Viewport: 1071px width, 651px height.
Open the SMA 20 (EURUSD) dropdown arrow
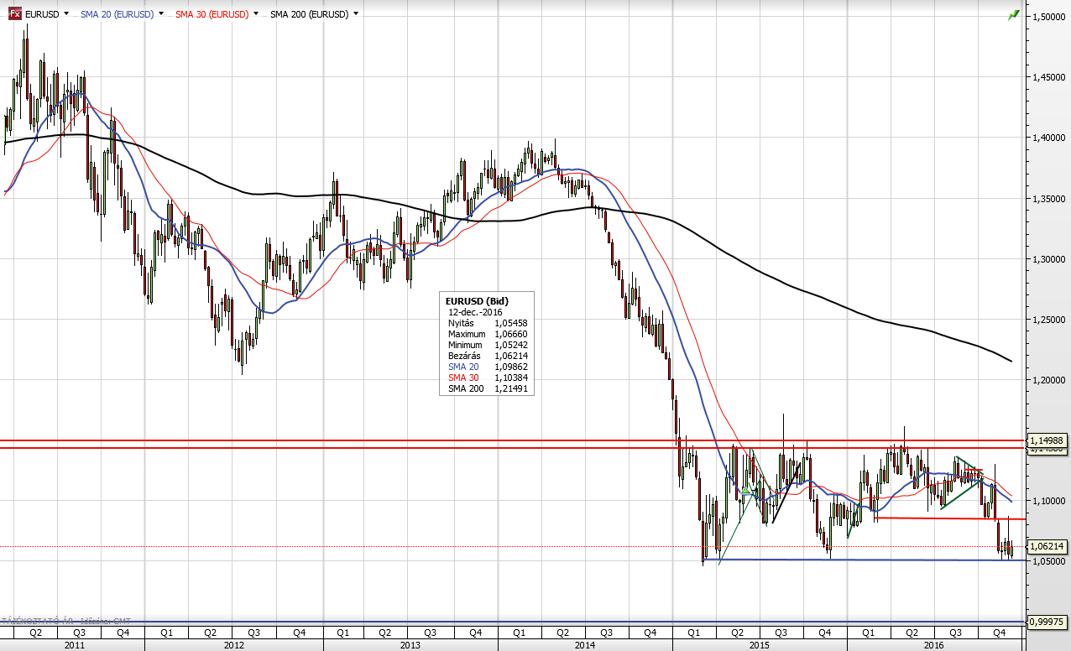tap(161, 14)
